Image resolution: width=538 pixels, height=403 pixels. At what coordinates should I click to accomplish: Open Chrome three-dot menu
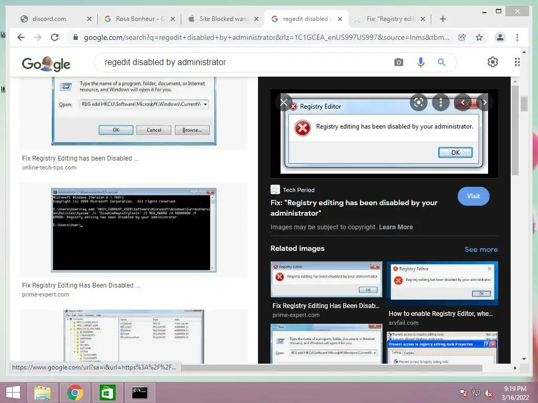tap(517, 37)
